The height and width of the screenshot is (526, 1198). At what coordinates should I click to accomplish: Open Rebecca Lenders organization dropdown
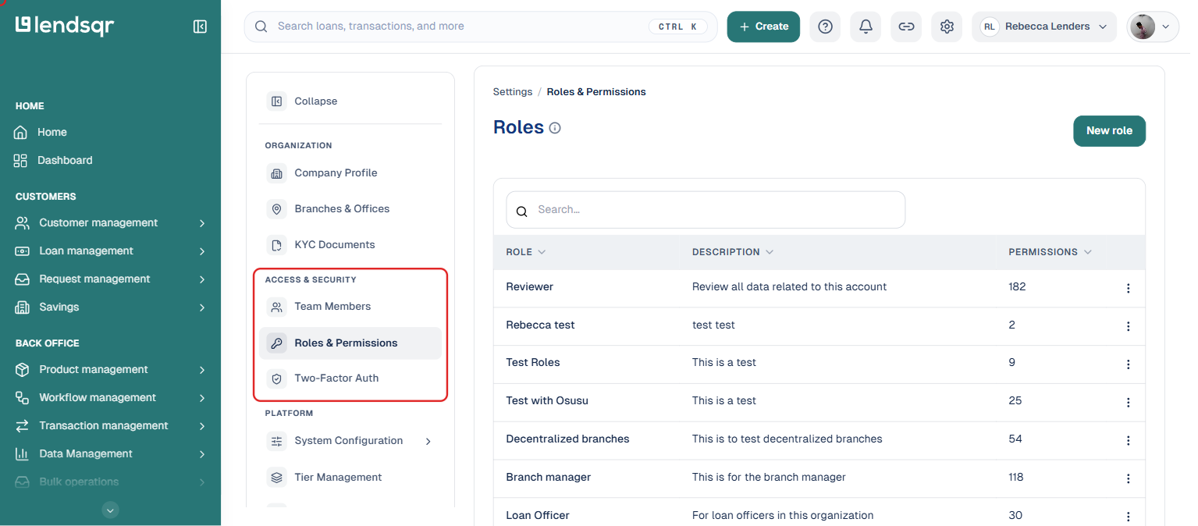click(x=1044, y=27)
